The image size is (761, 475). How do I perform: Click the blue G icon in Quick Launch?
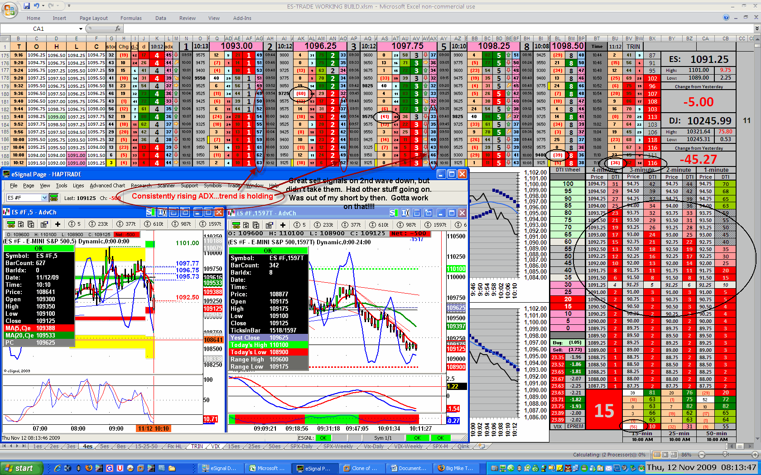click(x=110, y=468)
